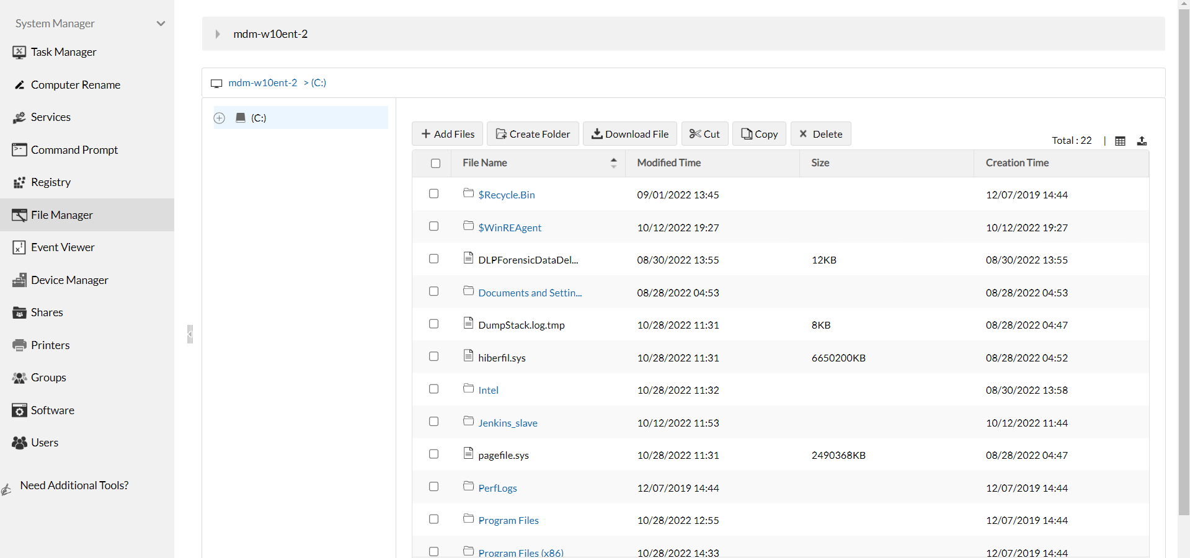Check the pagefile.sys row checkbox
Image resolution: width=1190 pixels, height=558 pixels.
click(433, 454)
